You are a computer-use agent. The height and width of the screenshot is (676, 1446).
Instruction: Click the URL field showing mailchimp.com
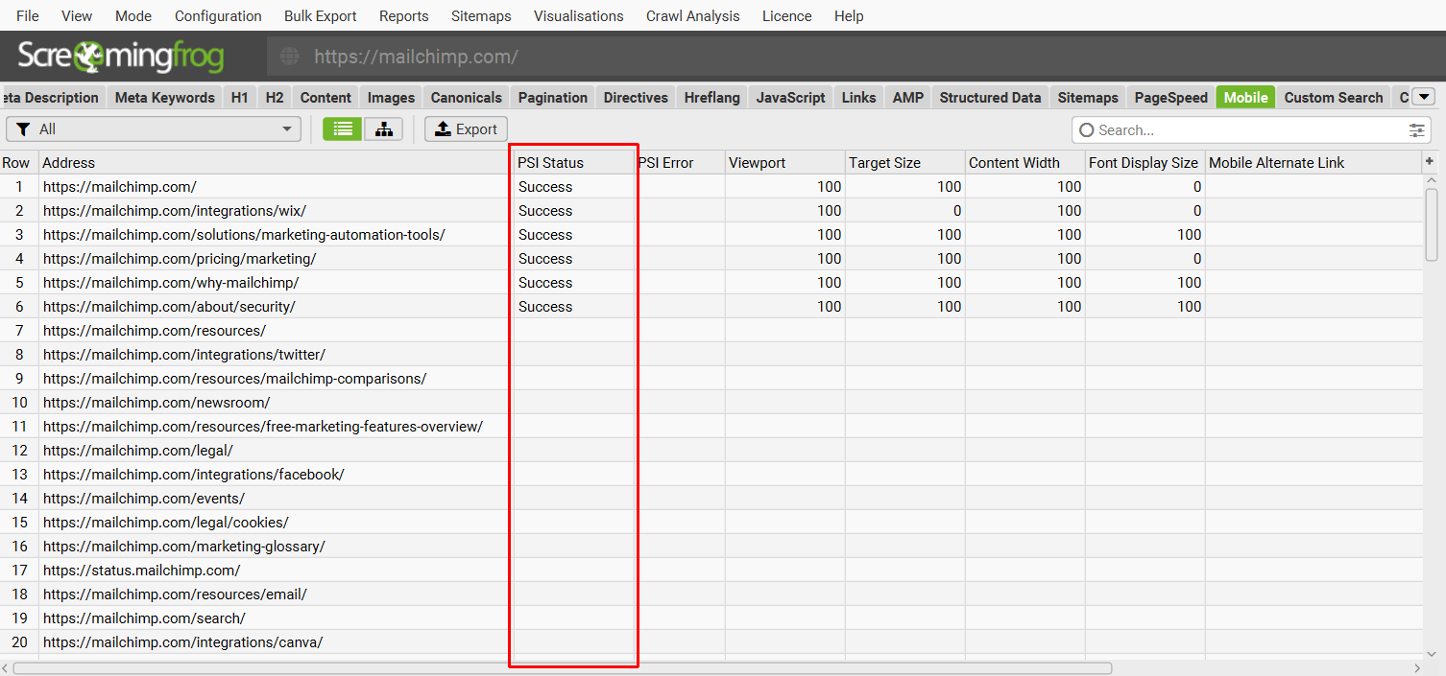click(855, 57)
